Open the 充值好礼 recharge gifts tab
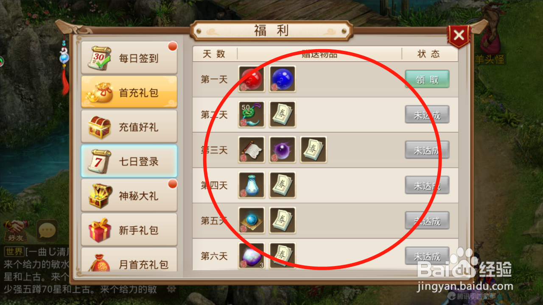Screen dimensions: 543x305 pos(129,127)
